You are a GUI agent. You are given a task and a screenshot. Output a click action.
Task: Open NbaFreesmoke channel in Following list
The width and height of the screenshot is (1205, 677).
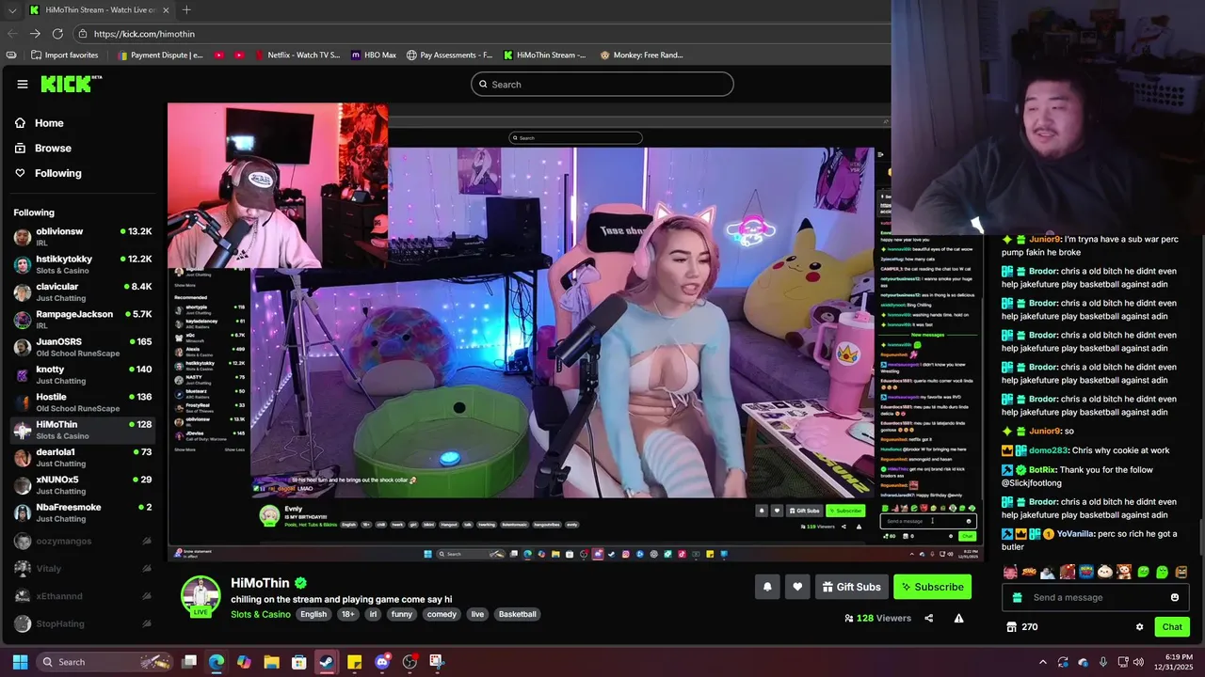(83, 512)
